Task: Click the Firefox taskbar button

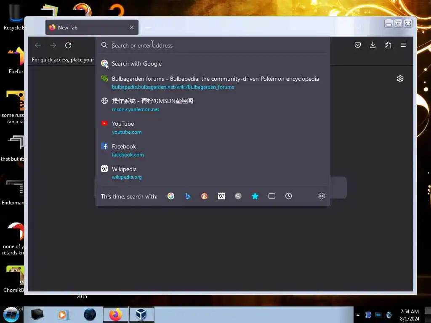Action: coord(116,315)
